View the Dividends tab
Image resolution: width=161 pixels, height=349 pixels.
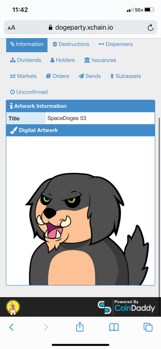point(26,60)
